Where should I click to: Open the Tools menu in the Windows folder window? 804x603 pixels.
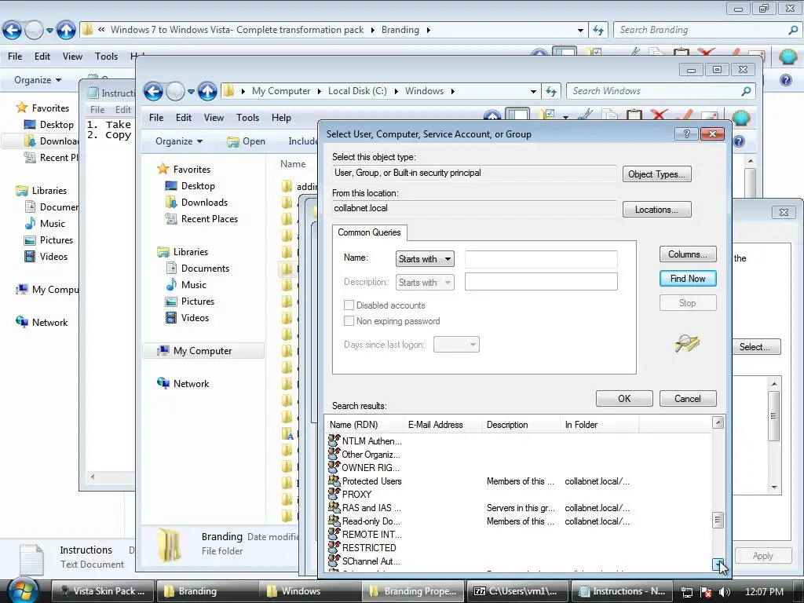pos(247,118)
